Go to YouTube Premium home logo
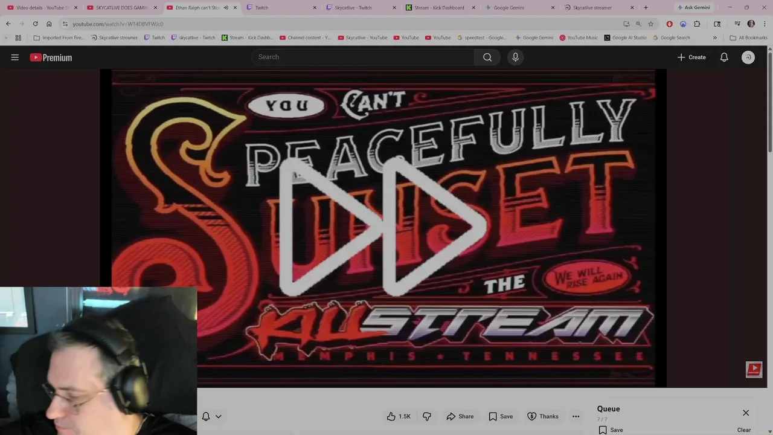 pos(51,57)
